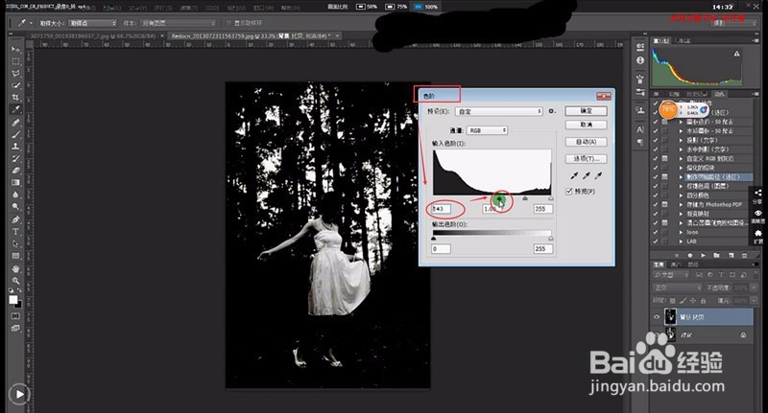Screen dimensions: 768x413
Task: Toggle the checkmark of the LAB action
Action: (656, 241)
